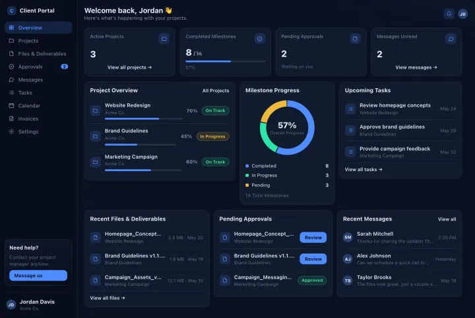The height and width of the screenshot is (318, 475).
Task: Review the Homepage_Concept pending approval
Action: (313, 237)
